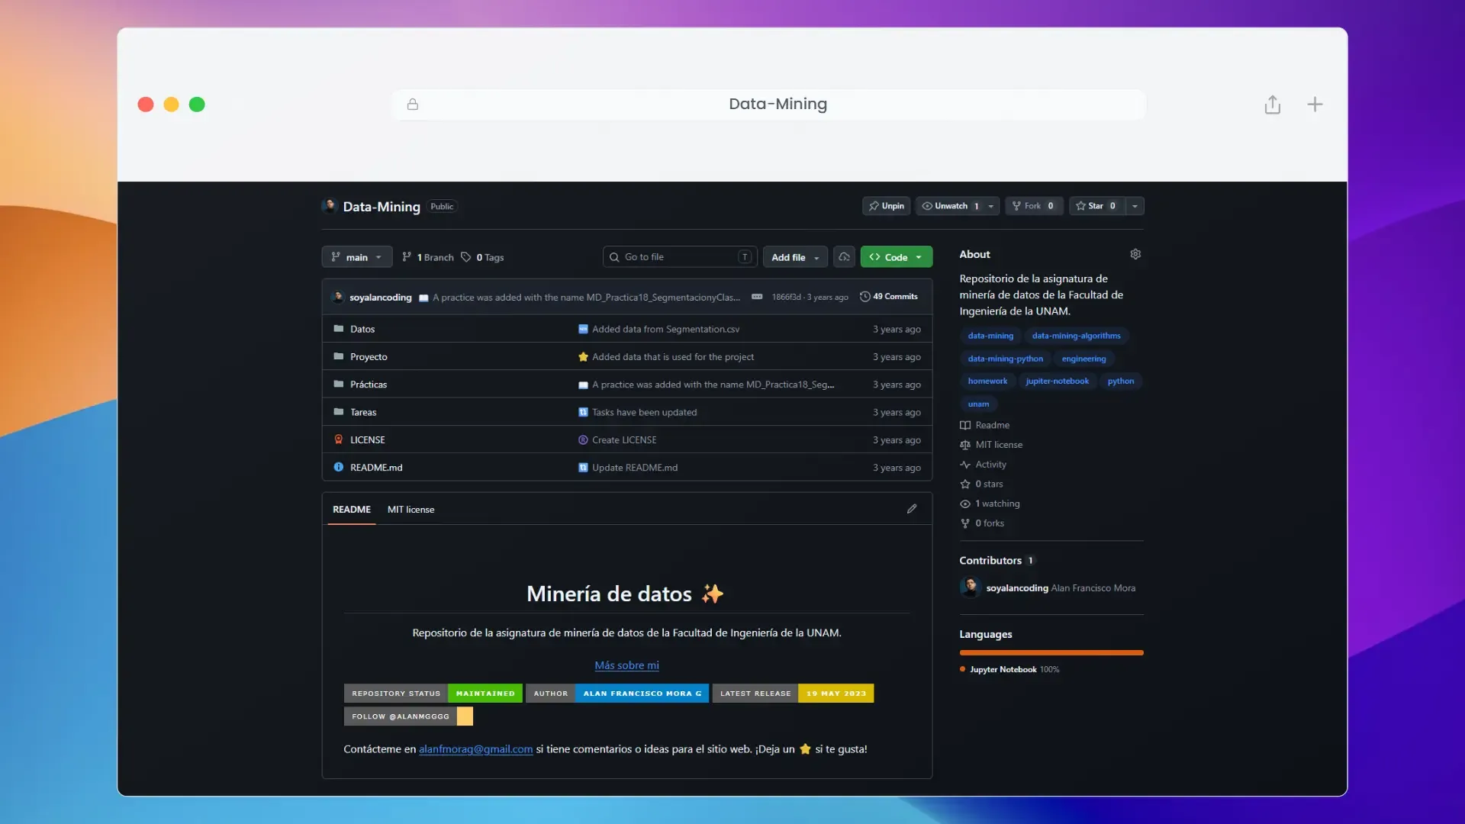Screen dimensions: 1465x824
Task: Follow the 'Más sobre mi' link
Action: click(x=626, y=665)
